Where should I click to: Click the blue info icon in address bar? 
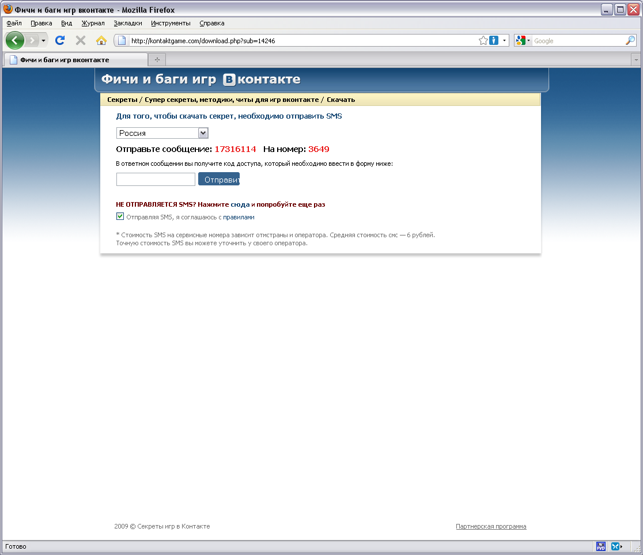pyautogui.click(x=494, y=40)
